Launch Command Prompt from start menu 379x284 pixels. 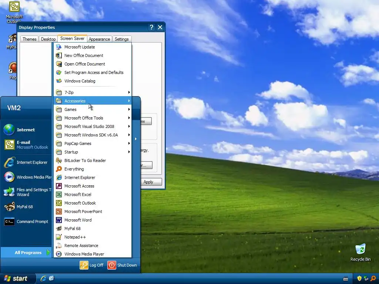26,222
